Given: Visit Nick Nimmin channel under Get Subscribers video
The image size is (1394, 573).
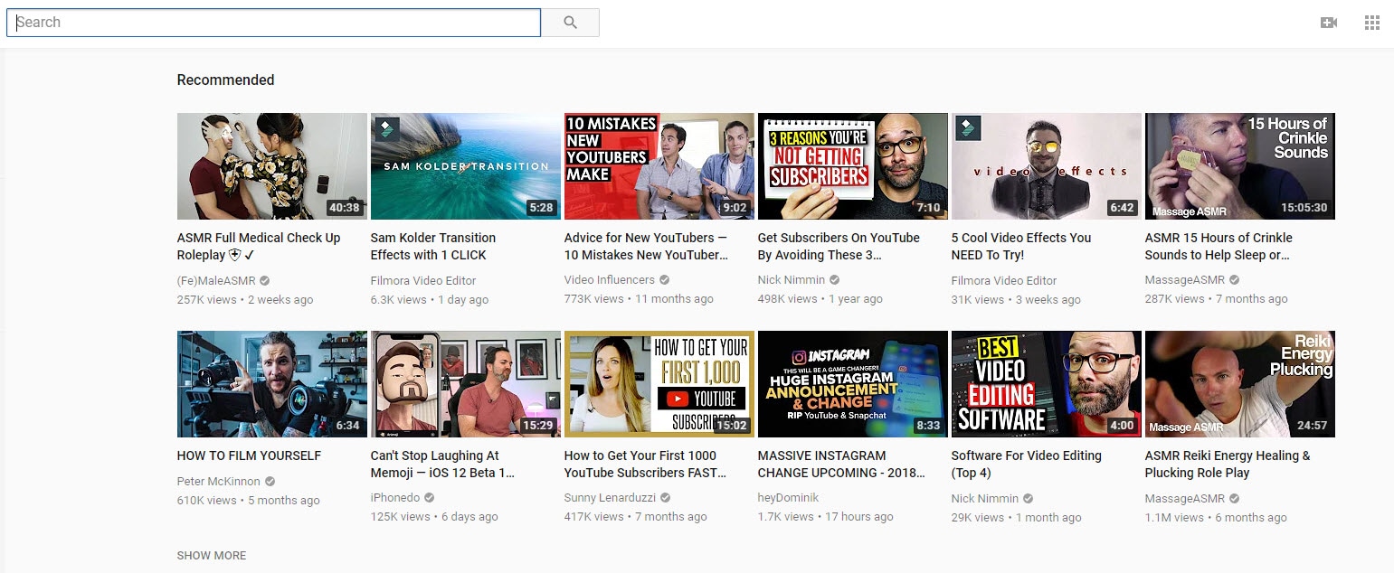Looking at the screenshot, I should click(792, 280).
